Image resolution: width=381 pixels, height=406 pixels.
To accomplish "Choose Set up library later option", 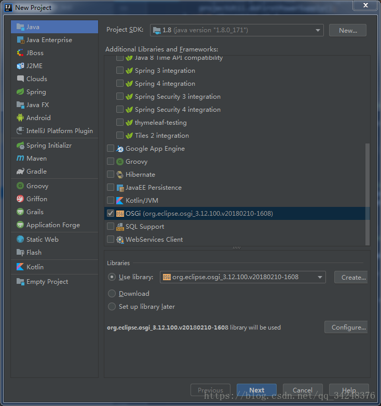I will click(112, 307).
